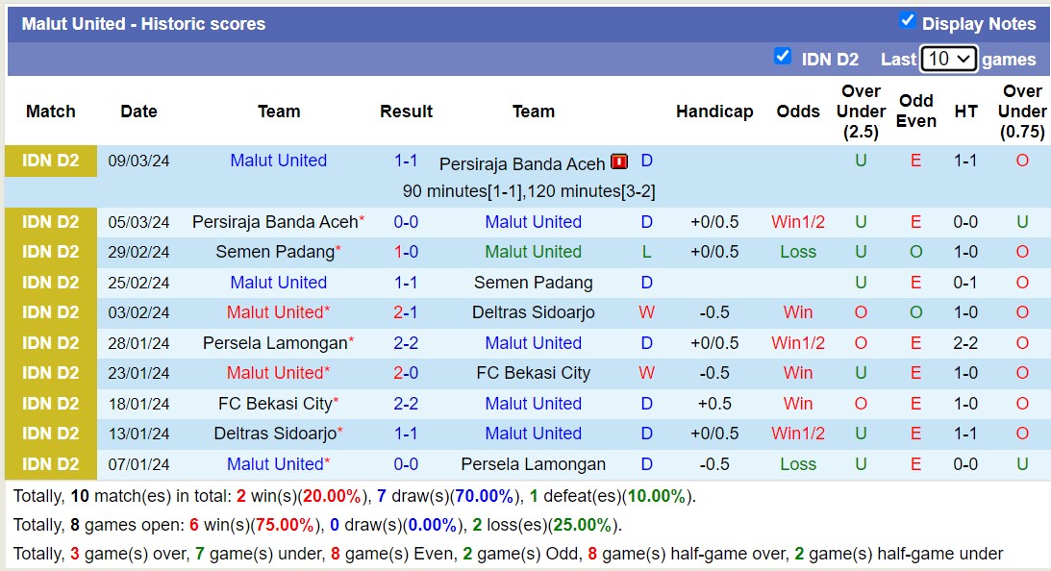Viewport: 1051px width, 571px height.
Task: Open the 1-0 Semen Padang result
Action: [406, 252]
